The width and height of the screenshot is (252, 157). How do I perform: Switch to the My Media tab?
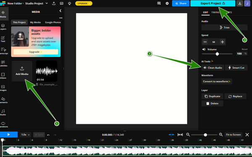(35, 22)
